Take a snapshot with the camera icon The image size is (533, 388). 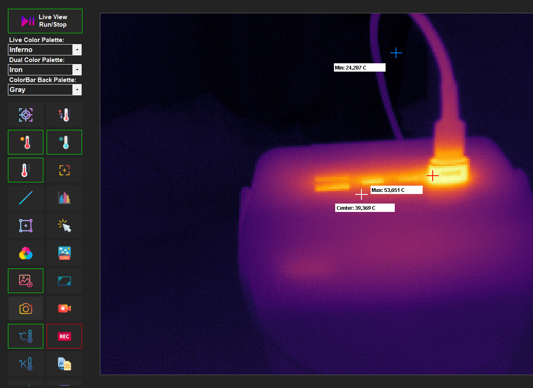click(26, 308)
